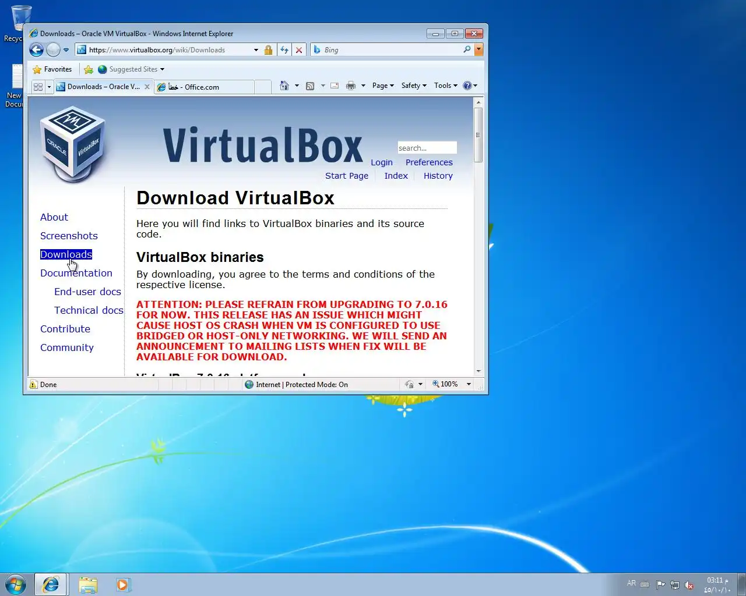The height and width of the screenshot is (596, 746).
Task: Click the address bar URL field
Action: (x=163, y=50)
